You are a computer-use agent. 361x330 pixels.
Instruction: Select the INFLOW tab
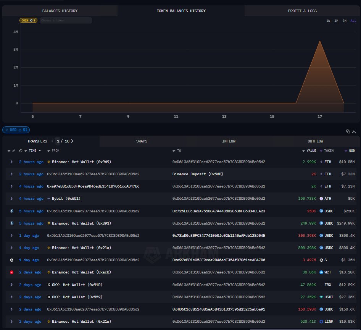pyautogui.click(x=229, y=141)
